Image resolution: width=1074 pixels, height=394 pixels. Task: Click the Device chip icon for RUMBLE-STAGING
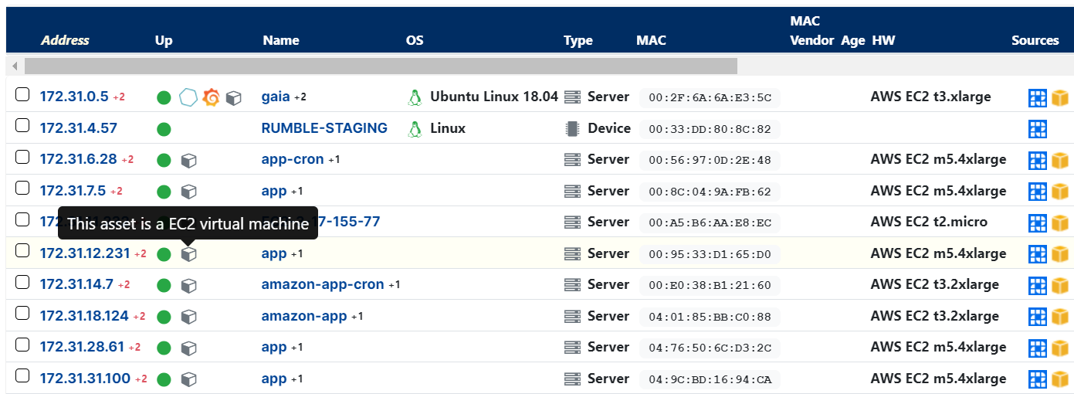tap(572, 128)
